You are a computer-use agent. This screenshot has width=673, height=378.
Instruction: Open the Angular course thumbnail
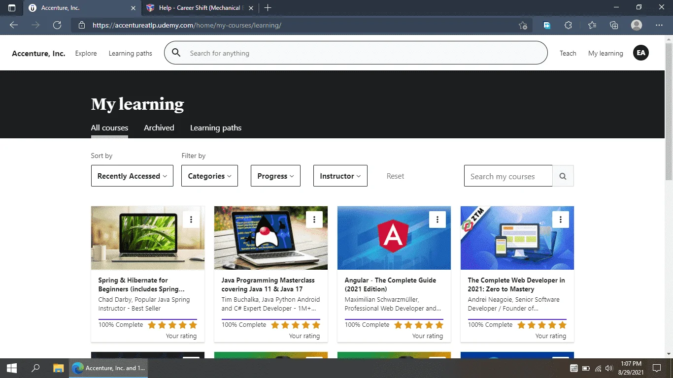[x=394, y=238]
